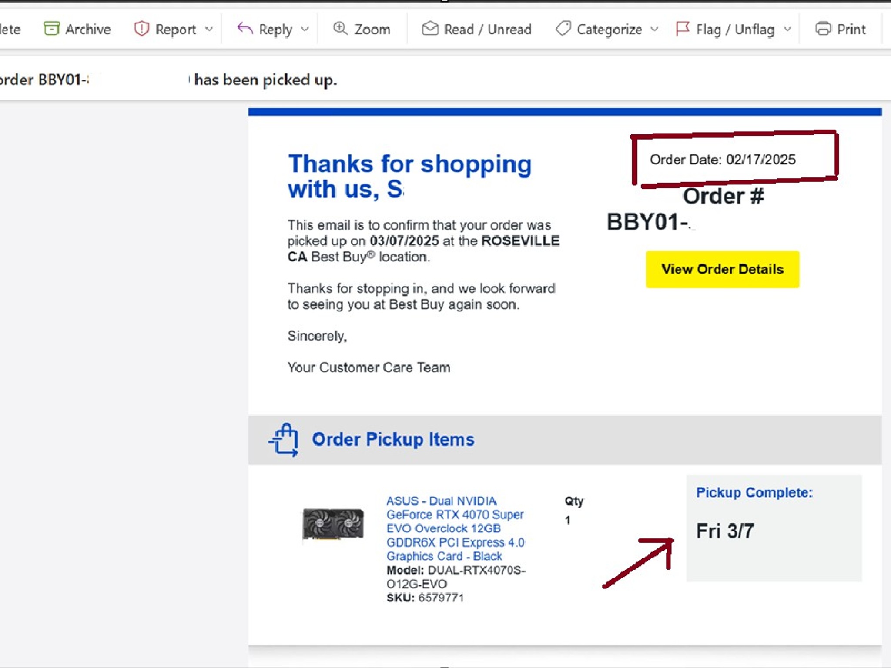The height and width of the screenshot is (668, 891).
Task: Click the Print printer icon
Action: tap(823, 29)
